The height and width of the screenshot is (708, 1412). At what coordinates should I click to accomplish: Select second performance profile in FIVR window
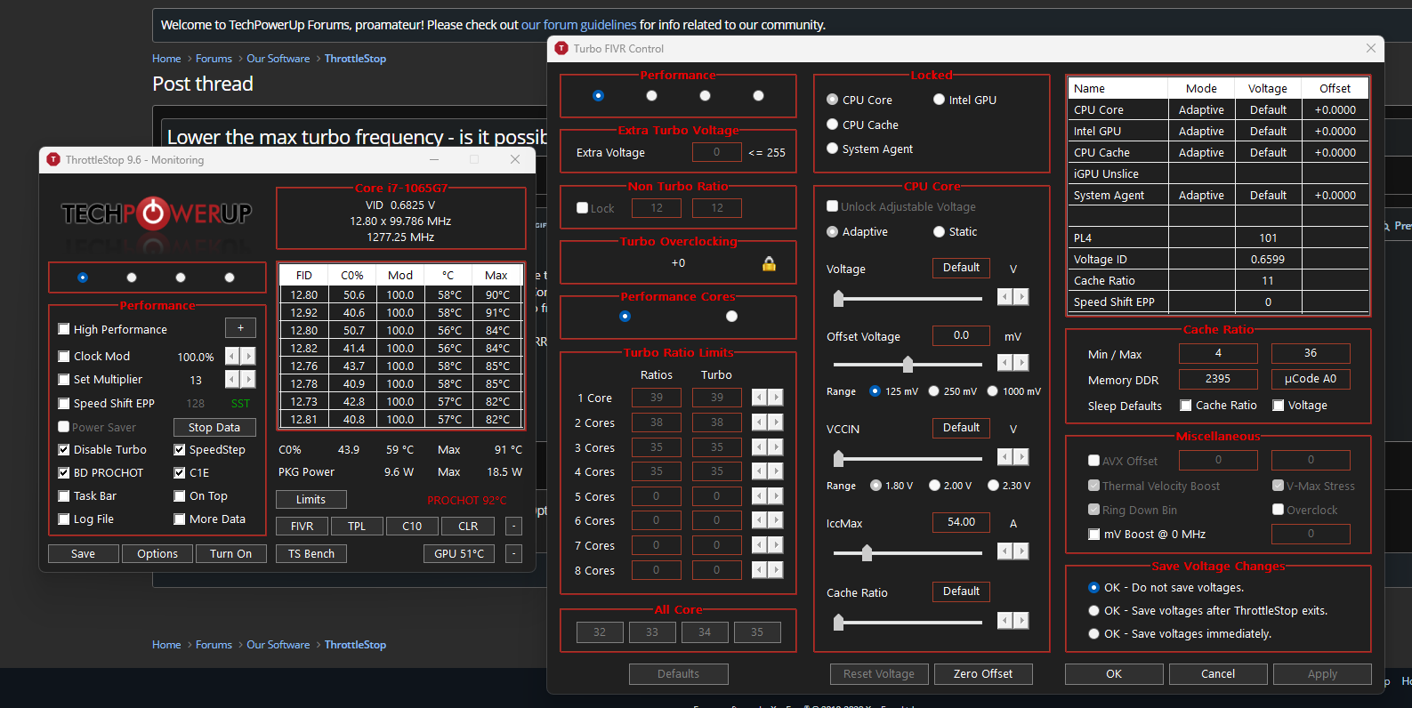tap(651, 95)
